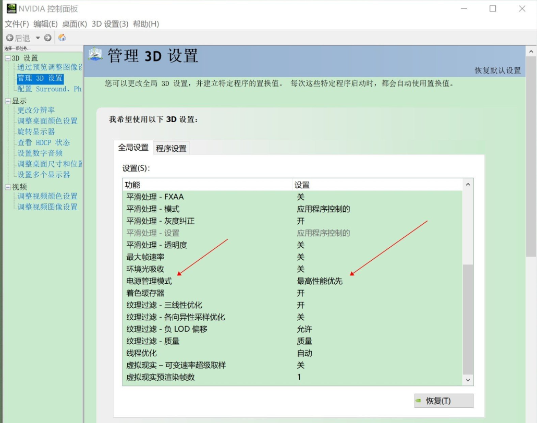Open 调整桌面颜色设置 in the sidebar
Viewport: 537px width, 423px height.
(47, 121)
